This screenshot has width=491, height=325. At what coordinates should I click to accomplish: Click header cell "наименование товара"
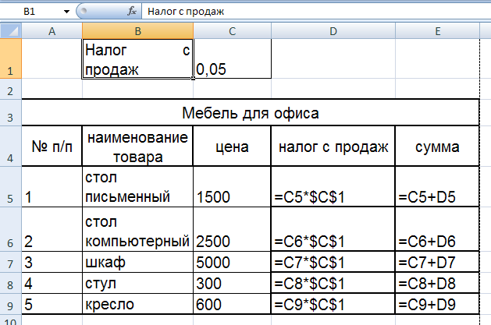138,146
